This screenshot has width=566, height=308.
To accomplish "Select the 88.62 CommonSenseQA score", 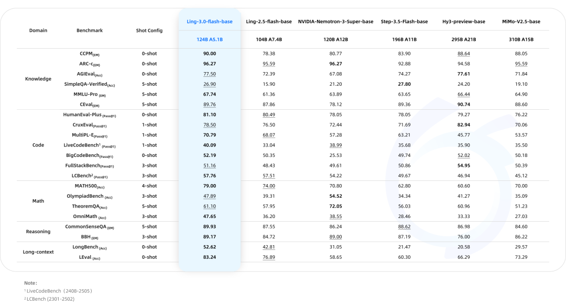I will 404,227.
